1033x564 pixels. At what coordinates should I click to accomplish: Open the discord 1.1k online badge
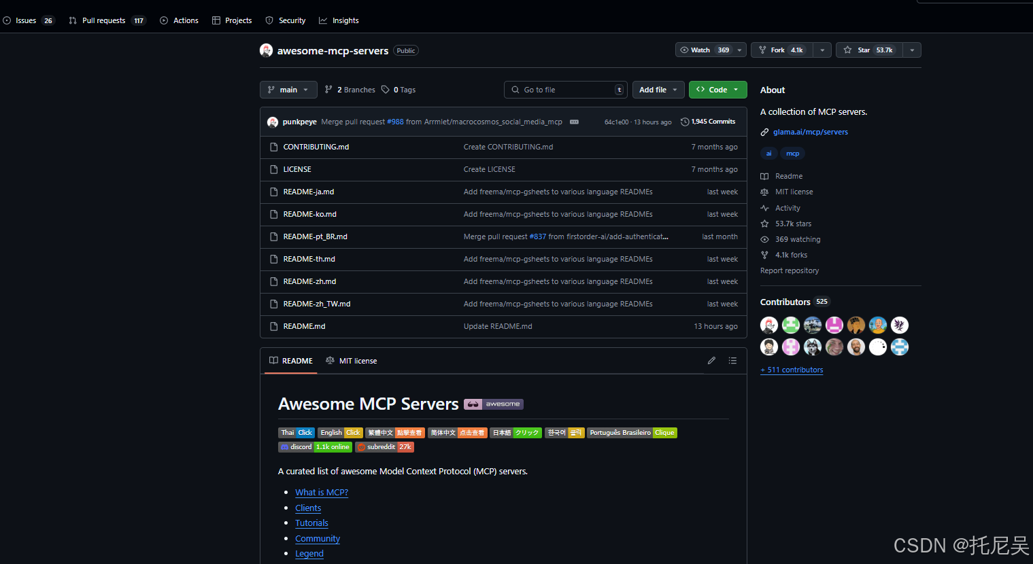pyautogui.click(x=316, y=447)
